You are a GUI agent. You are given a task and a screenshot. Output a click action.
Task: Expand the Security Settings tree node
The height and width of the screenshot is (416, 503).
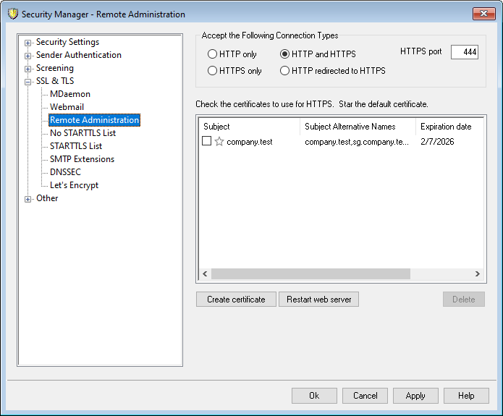point(28,43)
